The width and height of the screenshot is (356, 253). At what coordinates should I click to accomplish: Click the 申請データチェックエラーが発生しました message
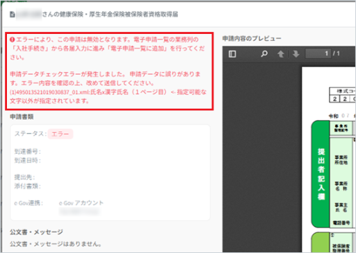pos(67,74)
